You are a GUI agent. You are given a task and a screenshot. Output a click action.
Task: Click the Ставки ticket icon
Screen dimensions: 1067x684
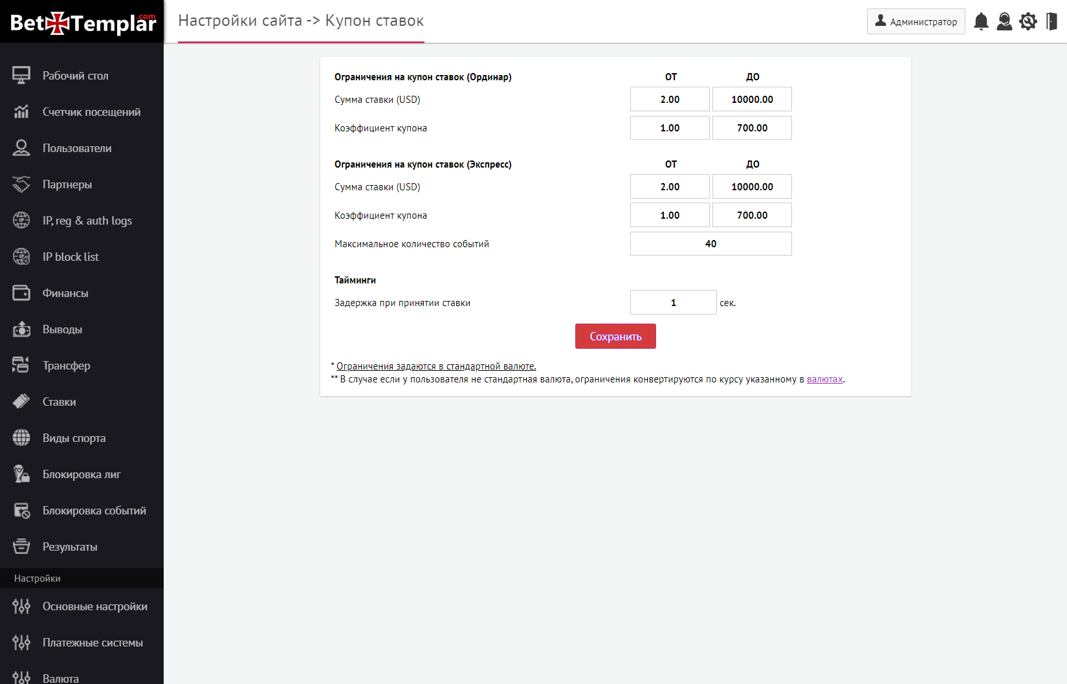click(x=21, y=402)
